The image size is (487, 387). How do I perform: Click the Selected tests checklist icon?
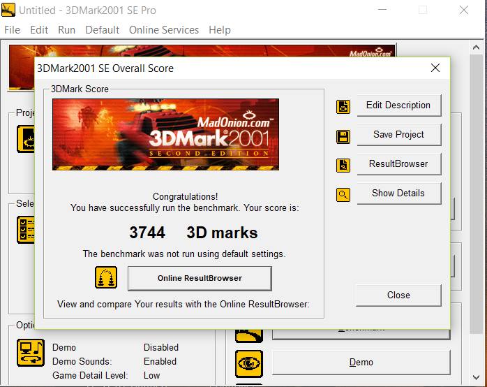click(x=26, y=230)
